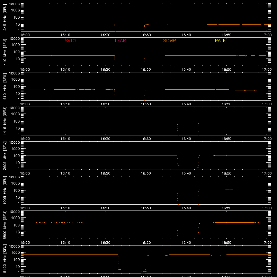
Task: Click the orange SGMR station label
Action: click(169, 41)
